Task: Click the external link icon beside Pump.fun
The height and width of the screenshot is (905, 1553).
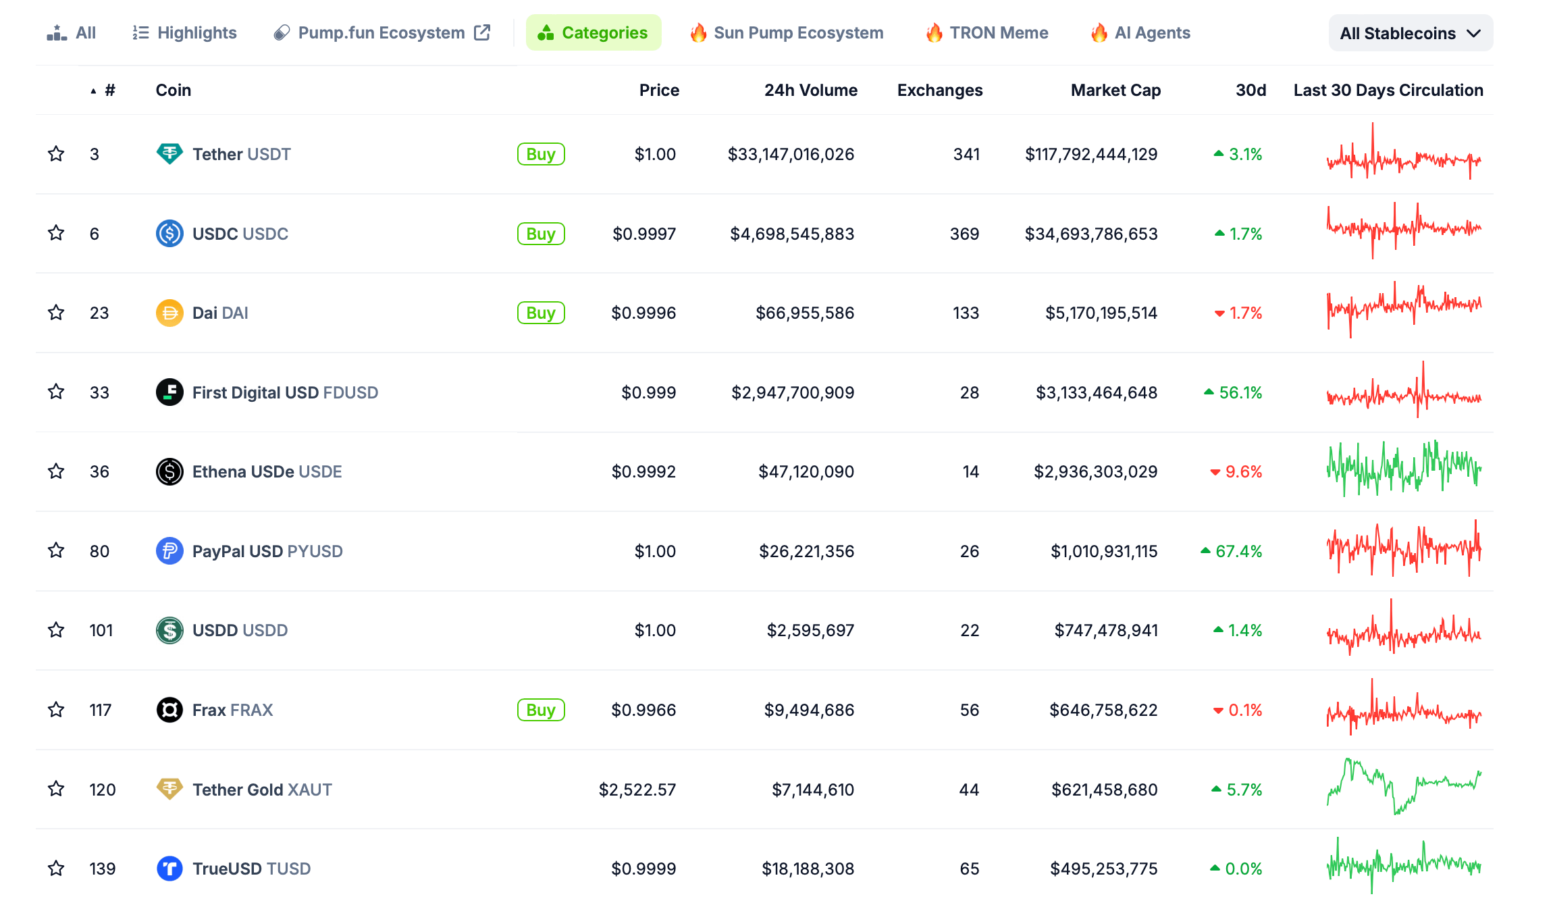Action: point(482,32)
